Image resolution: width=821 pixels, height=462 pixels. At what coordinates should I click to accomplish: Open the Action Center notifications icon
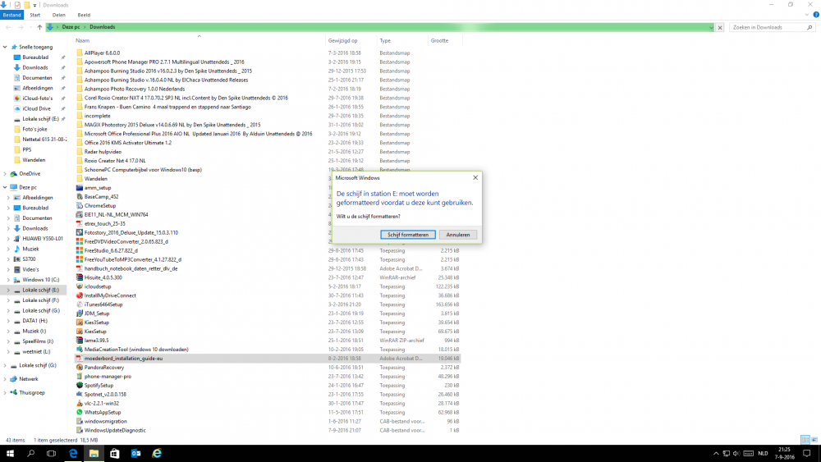click(807, 453)
